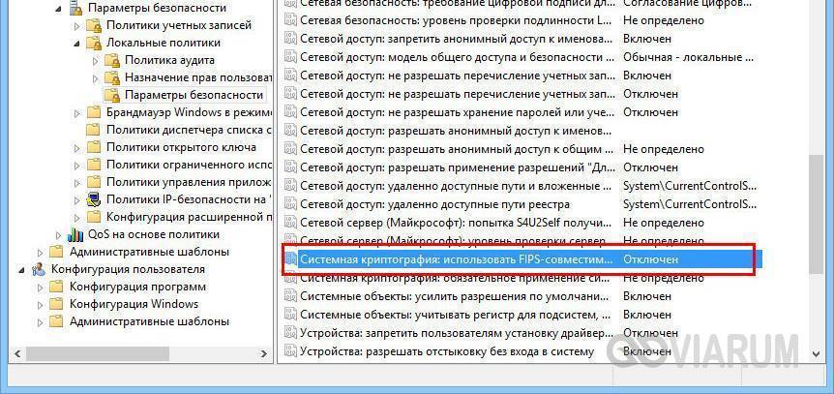This screenshot has width=834, height=394.
Task: Expand the QoS на основе политики node
Action: pyautogui.click(x=59, y=235)
